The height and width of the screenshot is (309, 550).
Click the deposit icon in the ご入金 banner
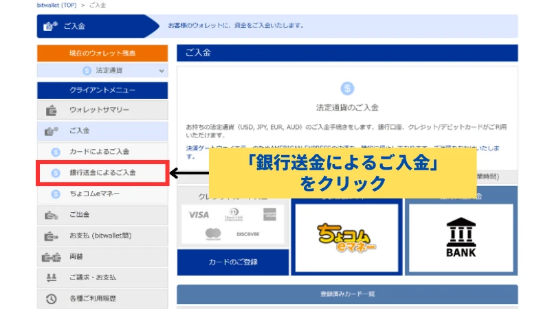point(50,26)
